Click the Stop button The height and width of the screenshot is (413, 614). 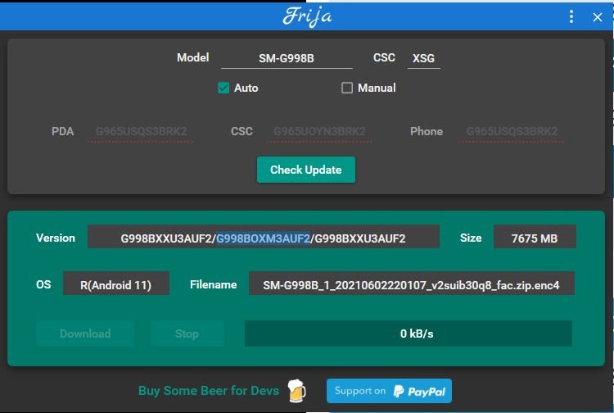click(x=187, y=334)
